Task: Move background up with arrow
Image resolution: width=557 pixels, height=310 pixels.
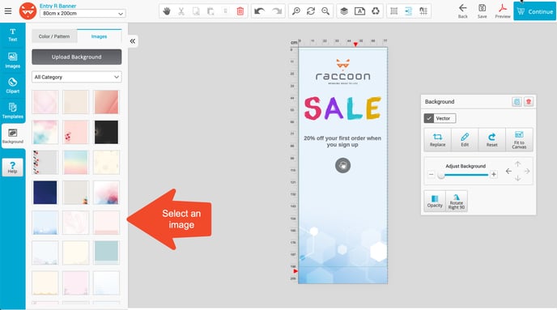Action: coord(517,164)
